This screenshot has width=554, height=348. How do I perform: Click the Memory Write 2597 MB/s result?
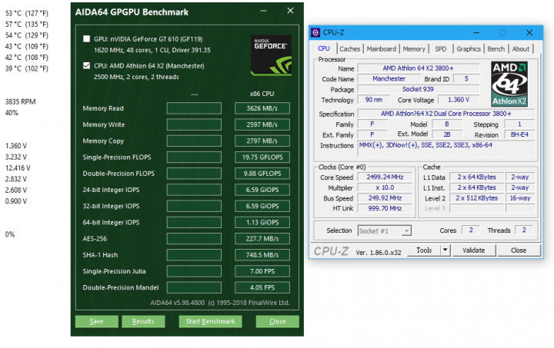tap(262, 124)
